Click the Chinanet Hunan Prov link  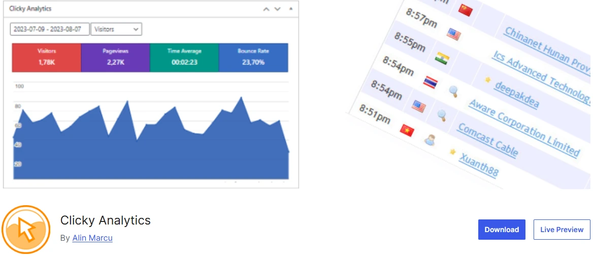tap(547, 52)
